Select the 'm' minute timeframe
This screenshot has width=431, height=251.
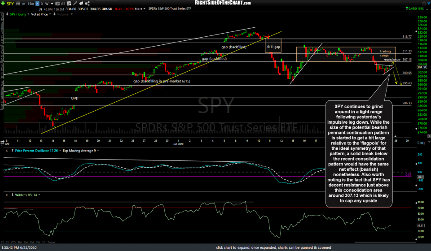(24, 4)
